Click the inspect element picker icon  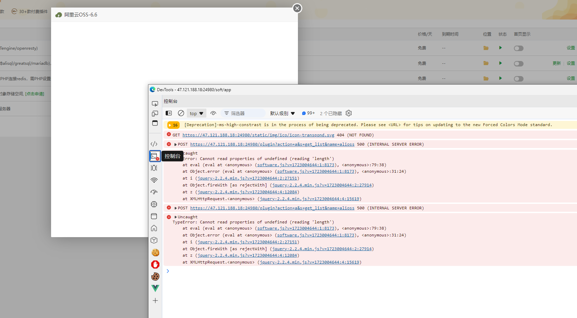[155, 103]
